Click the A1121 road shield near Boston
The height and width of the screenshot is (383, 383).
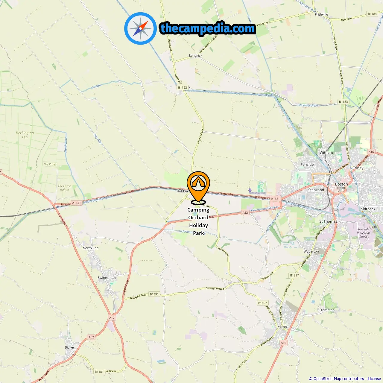click(275, 199)
